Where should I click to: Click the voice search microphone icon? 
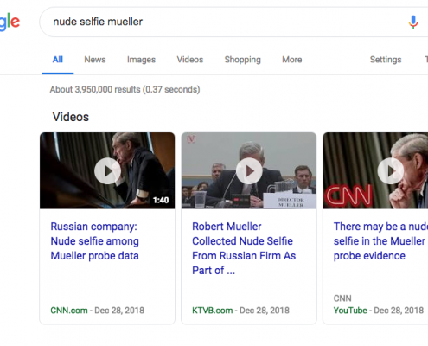click(413, 22)
